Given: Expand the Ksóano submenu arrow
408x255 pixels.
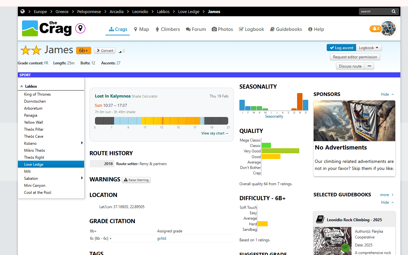Looking at the screenshot, I should 82,143.
